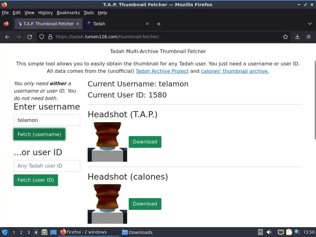
Task: Click the Current User ID: 1580 text
Action: pyautogui.click(x=127, y=95)
